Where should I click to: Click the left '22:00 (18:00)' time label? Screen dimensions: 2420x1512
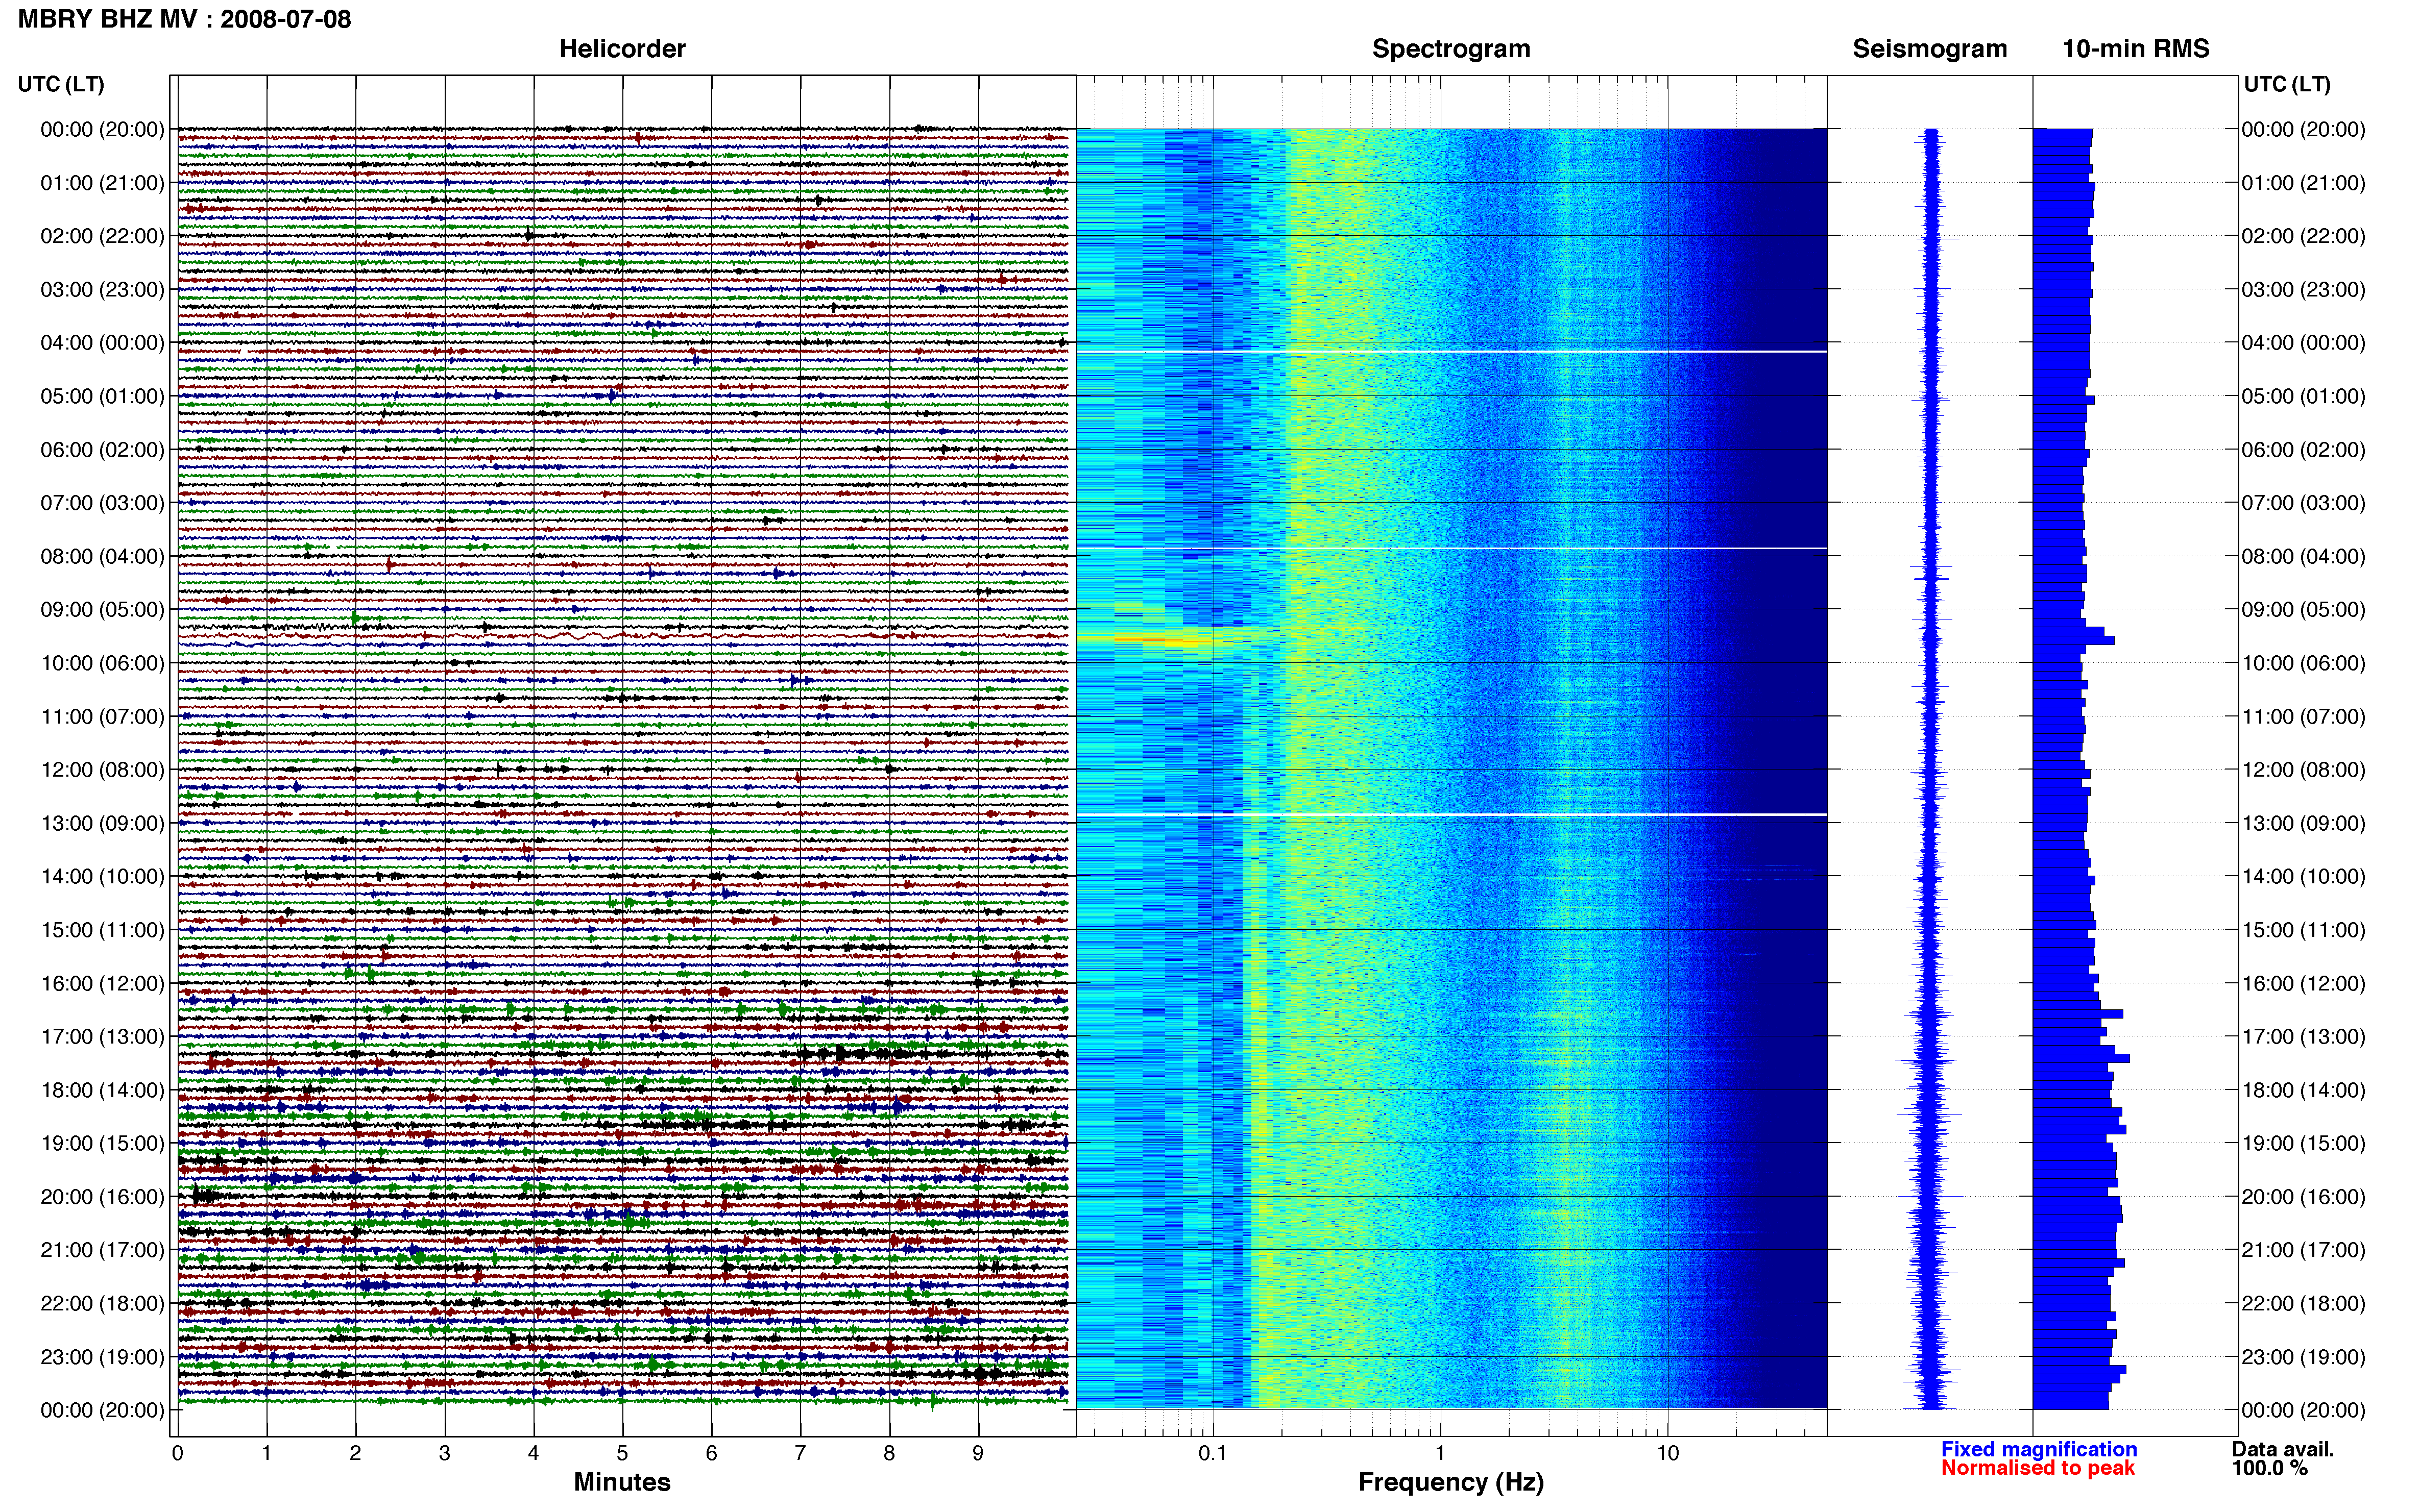(x=102, y=1303)
